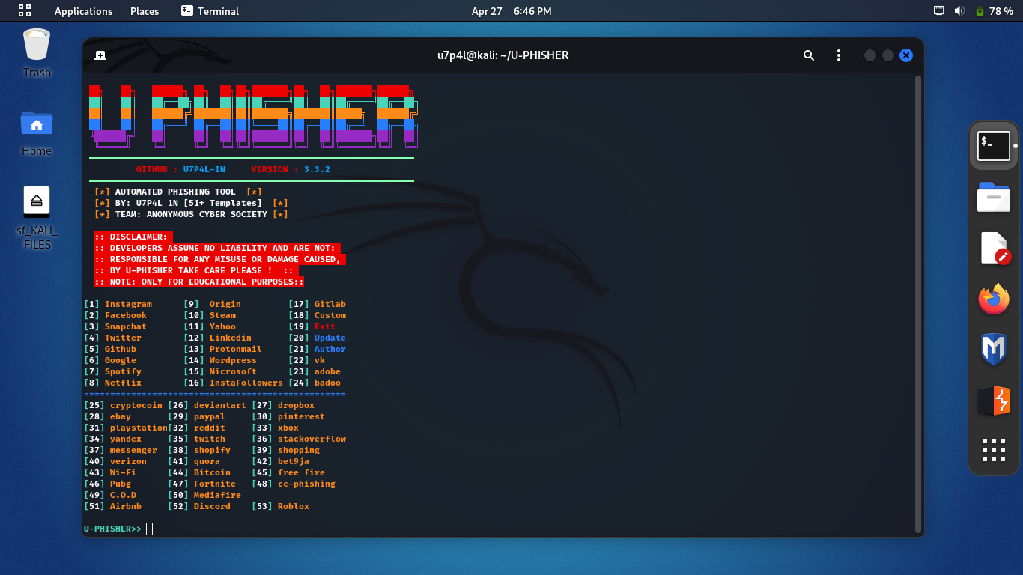The image size is (1023, 575).
Task: Open the clock showing Apr 27 6:46 PM
Action: tap(511, 11)
